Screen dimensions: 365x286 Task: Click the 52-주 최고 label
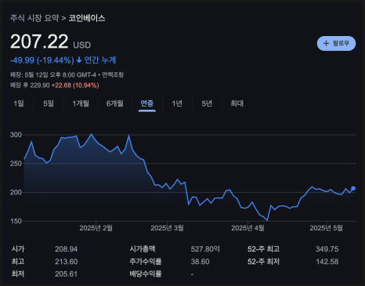click(x=264, y=249)
